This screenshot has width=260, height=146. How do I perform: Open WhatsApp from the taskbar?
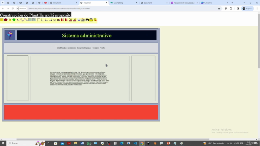[x=89, y=143]
